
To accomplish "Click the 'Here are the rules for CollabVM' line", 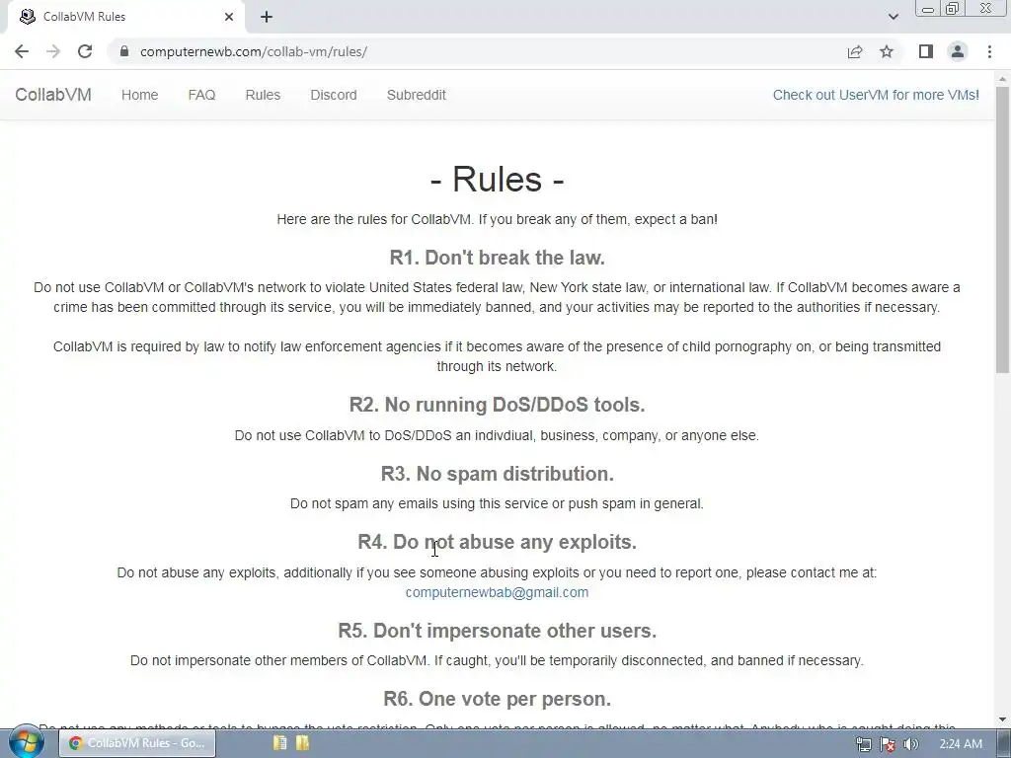I will [497, 219].
